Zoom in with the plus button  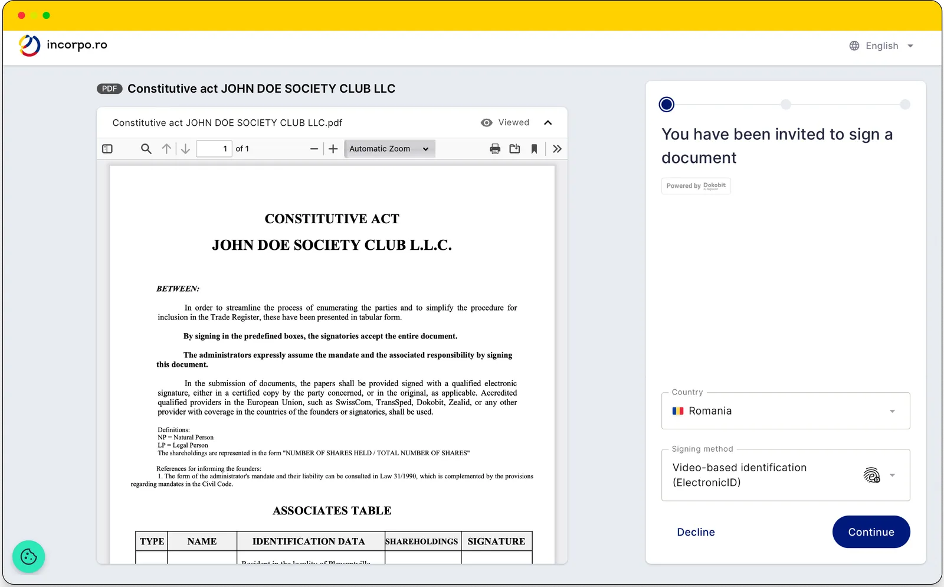click(x=333, y=149)
